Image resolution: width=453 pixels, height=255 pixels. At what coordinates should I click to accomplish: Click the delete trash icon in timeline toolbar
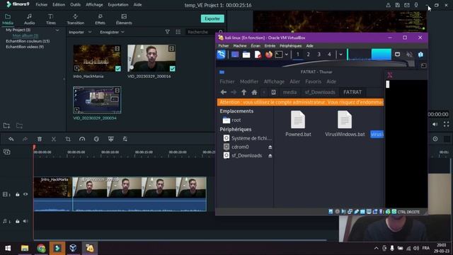40,139
